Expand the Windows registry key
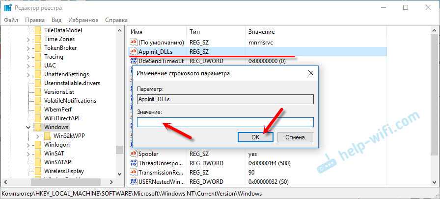The height and width of the screenshot is (199, 440). point(28,127)
